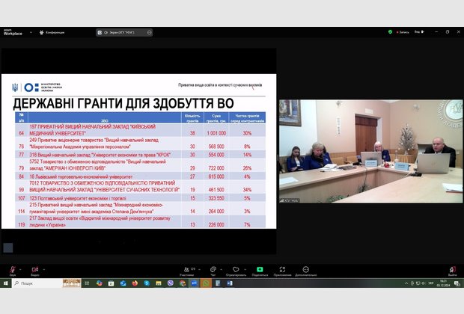Image resolution: width=464 pixels, height=314 pixels.
Task: Click the slide title "ДЕРЖАВНІ ГРАНТИ ДЛЯ ЗДОБУТТЯ ВО"
Action: 123,104
